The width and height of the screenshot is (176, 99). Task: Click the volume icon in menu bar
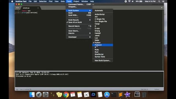133,1
